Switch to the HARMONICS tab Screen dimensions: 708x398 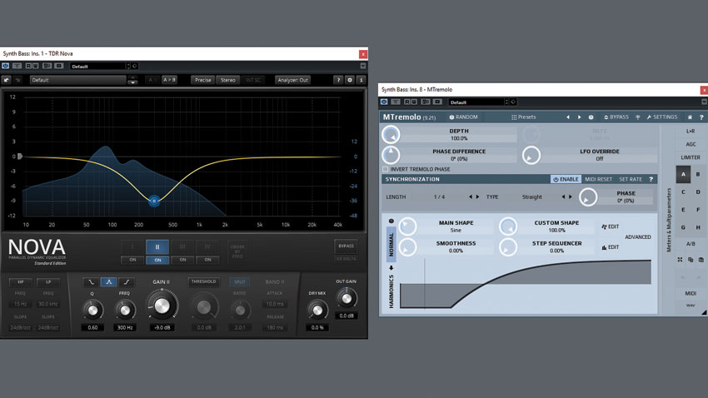click(391, 291)
